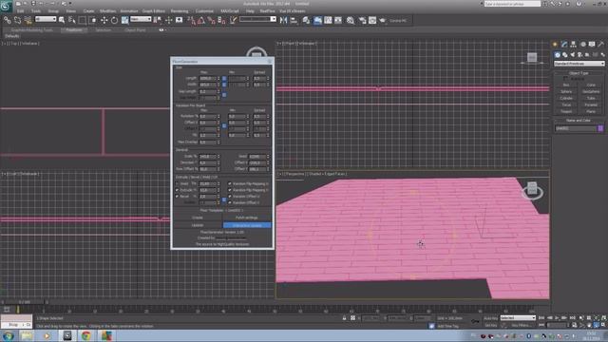Toggle the Bevel checkbox in FloorGenerator
The height and width of the screenshot is (342, 608).
coord(178,197)
